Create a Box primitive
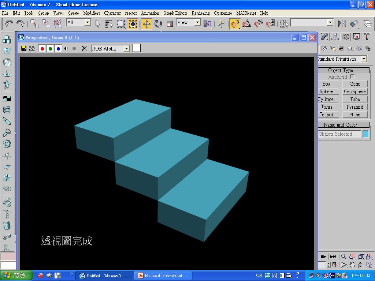Screen dimensions: 375x281 click(x=328, y=84)
